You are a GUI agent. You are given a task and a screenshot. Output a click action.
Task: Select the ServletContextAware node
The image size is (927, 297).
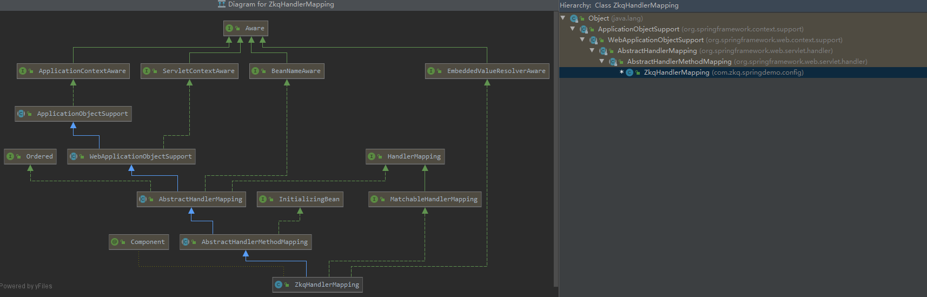(x=189, y=71)
